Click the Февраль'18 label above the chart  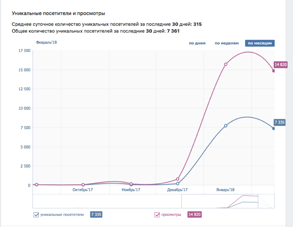(x=46, y=43)
